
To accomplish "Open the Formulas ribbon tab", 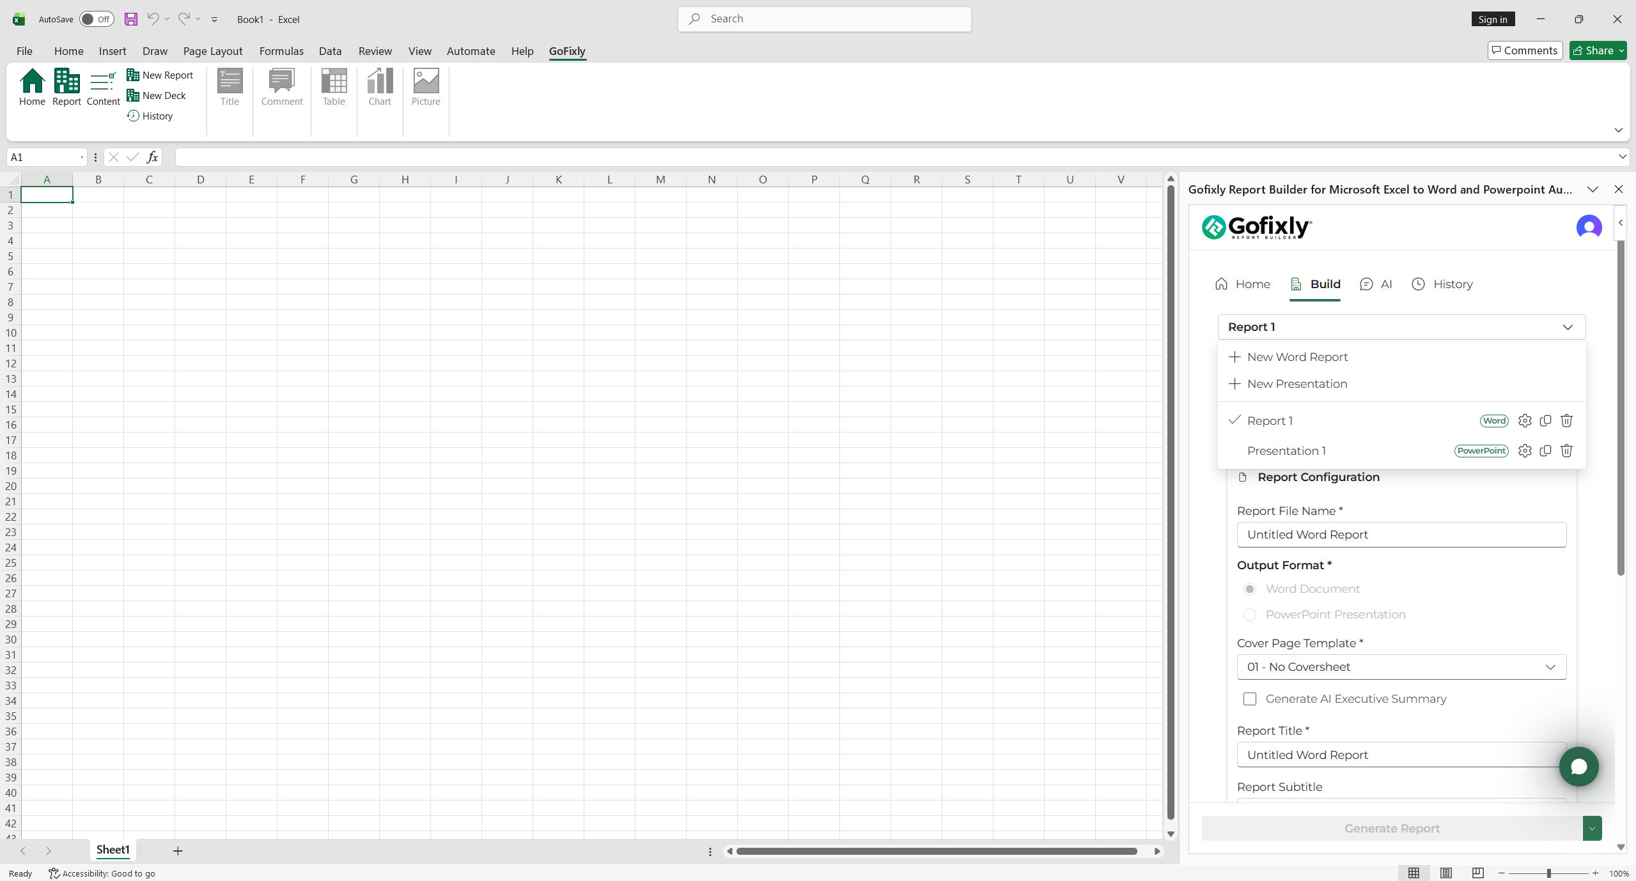I will pos(281,51).
